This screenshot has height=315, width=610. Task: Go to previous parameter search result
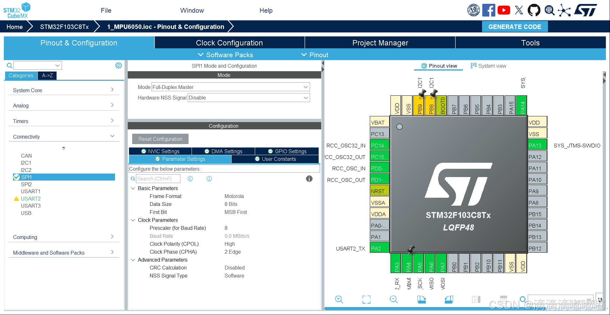click(x=190, y=179)
